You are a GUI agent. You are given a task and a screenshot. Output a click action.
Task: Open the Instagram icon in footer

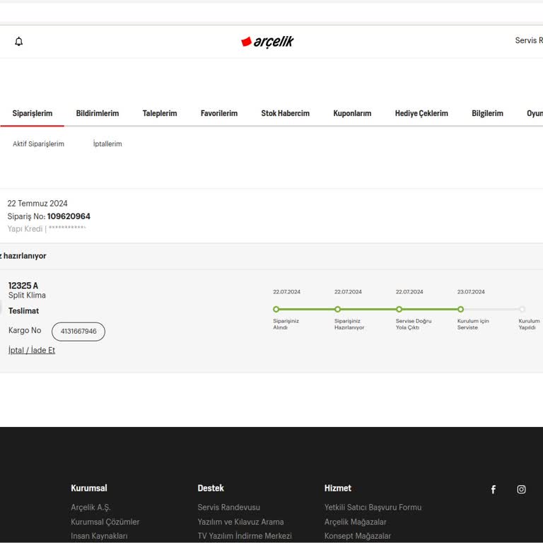521,489
